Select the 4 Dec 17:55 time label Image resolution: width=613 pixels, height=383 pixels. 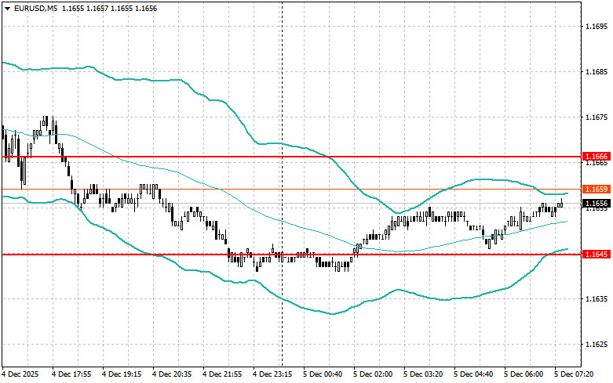(71, 374)
